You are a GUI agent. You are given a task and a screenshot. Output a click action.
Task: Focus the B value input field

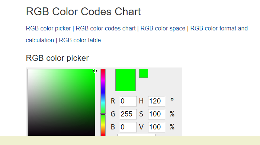coord(128,127)
